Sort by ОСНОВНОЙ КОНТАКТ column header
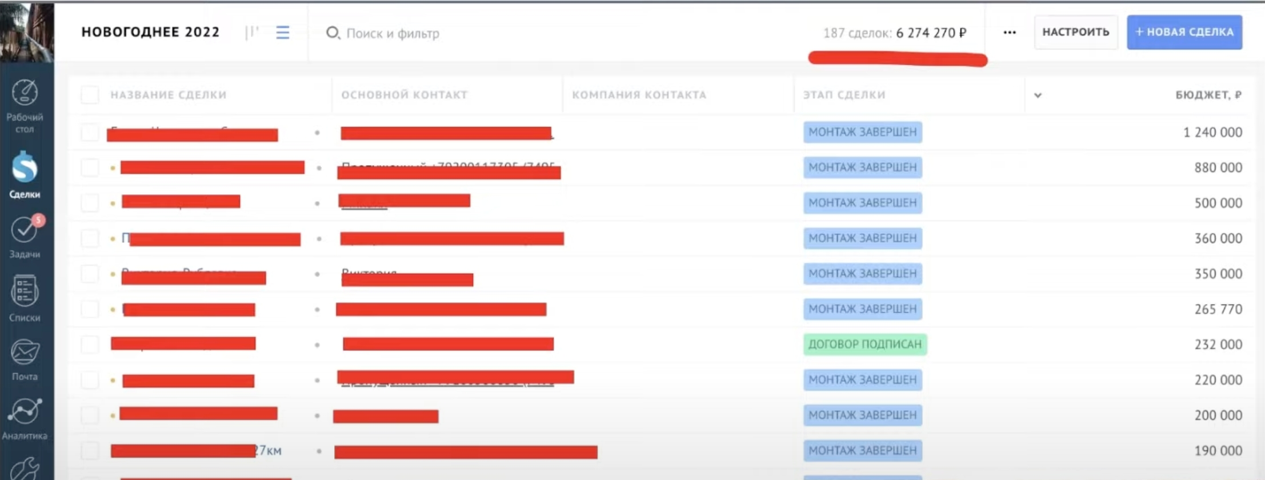This screenshot has width=1265, height=480. [x=405, y=95]
